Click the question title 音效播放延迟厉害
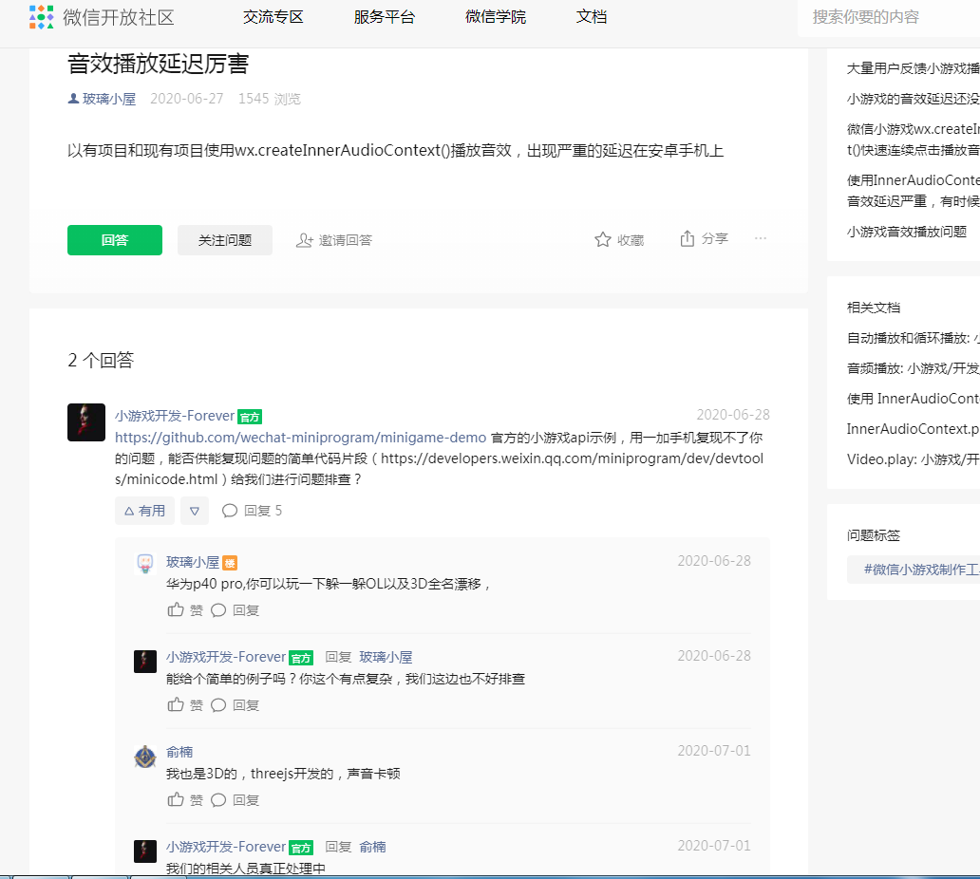Screen dimensions: 980x879 point(159,64)
